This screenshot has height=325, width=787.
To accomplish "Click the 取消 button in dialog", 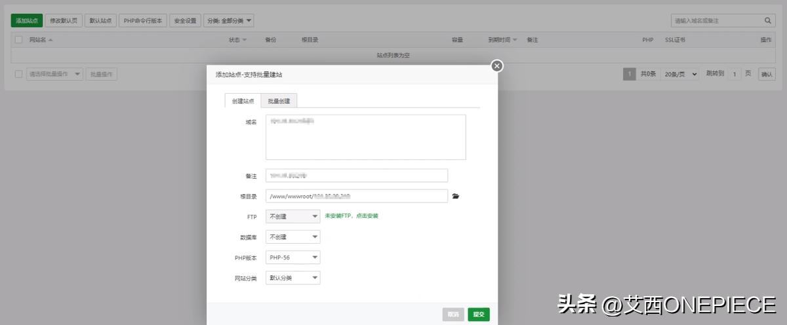I will [453, 315].
